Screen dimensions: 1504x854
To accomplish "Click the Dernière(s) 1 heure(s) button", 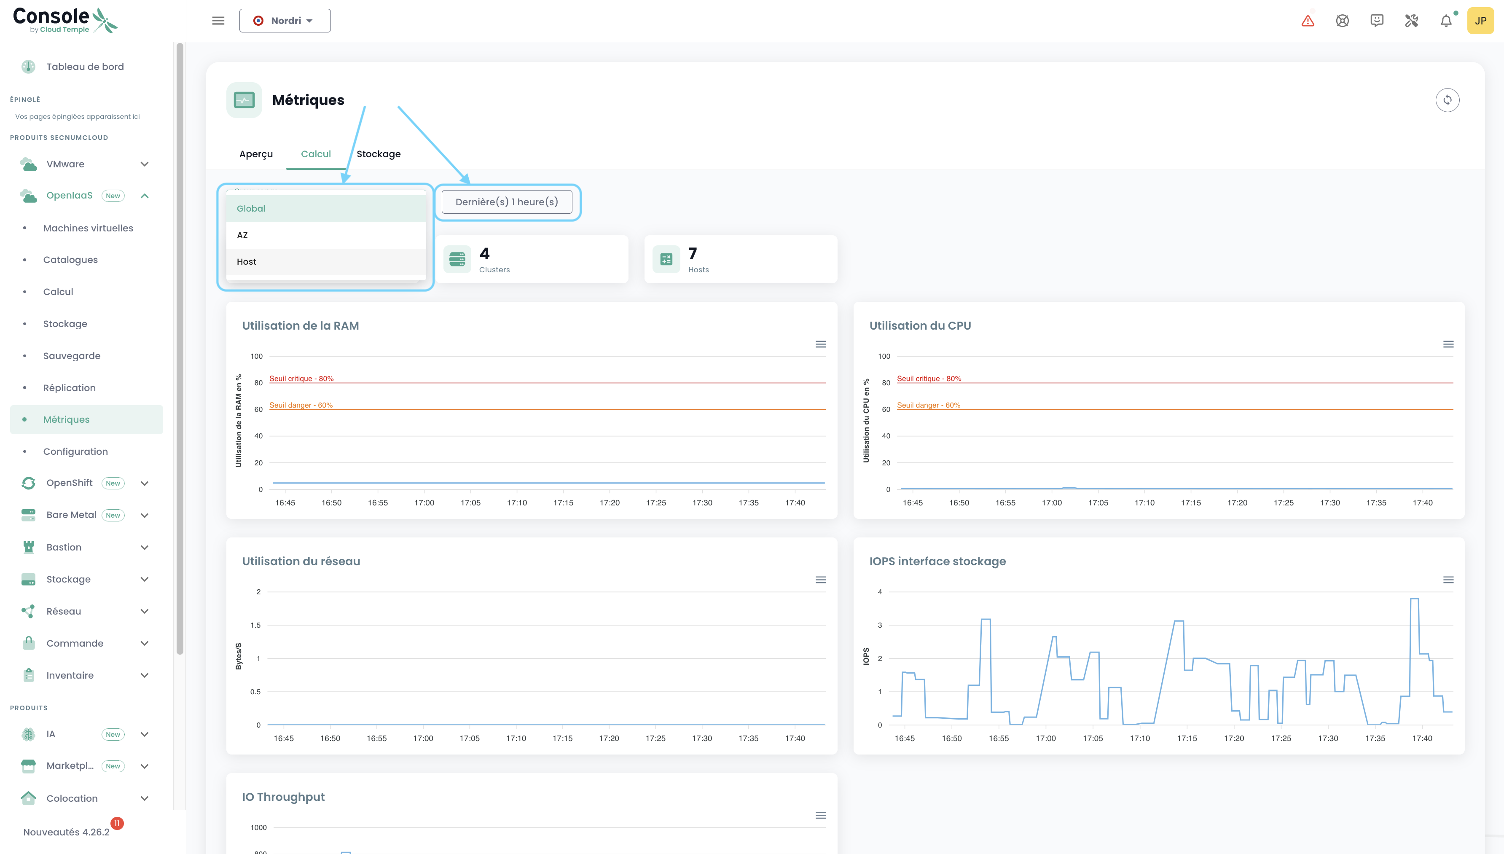I will click(507, 202).
